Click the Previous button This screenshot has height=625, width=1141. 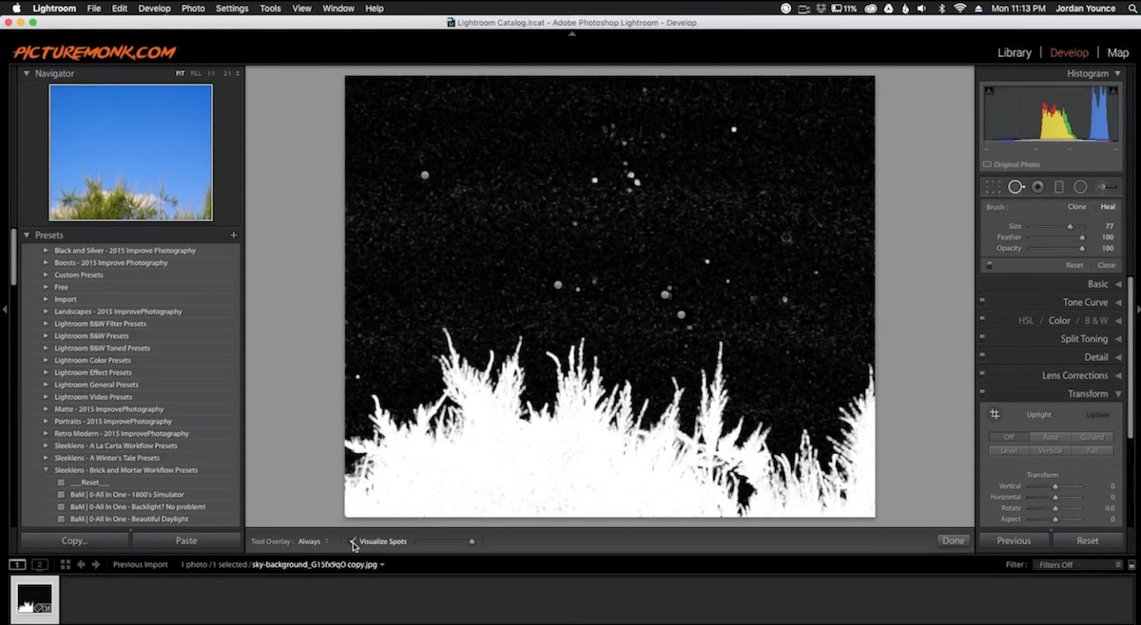coord(1014,540)
